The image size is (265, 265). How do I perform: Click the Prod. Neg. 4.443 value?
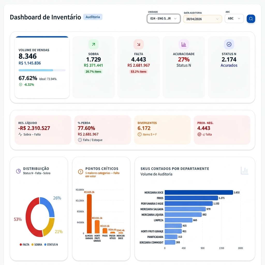tap(204, 128)
